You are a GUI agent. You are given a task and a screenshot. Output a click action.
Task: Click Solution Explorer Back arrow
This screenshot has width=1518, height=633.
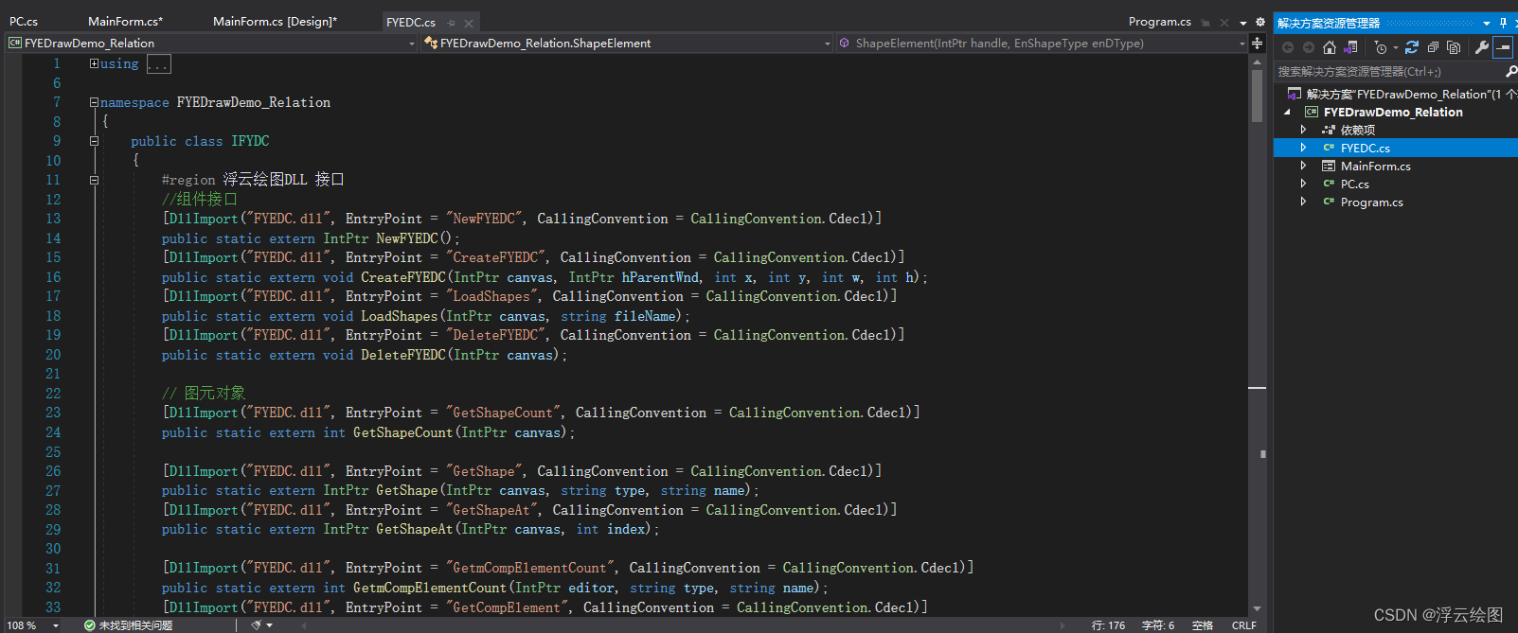(1288, 47)
